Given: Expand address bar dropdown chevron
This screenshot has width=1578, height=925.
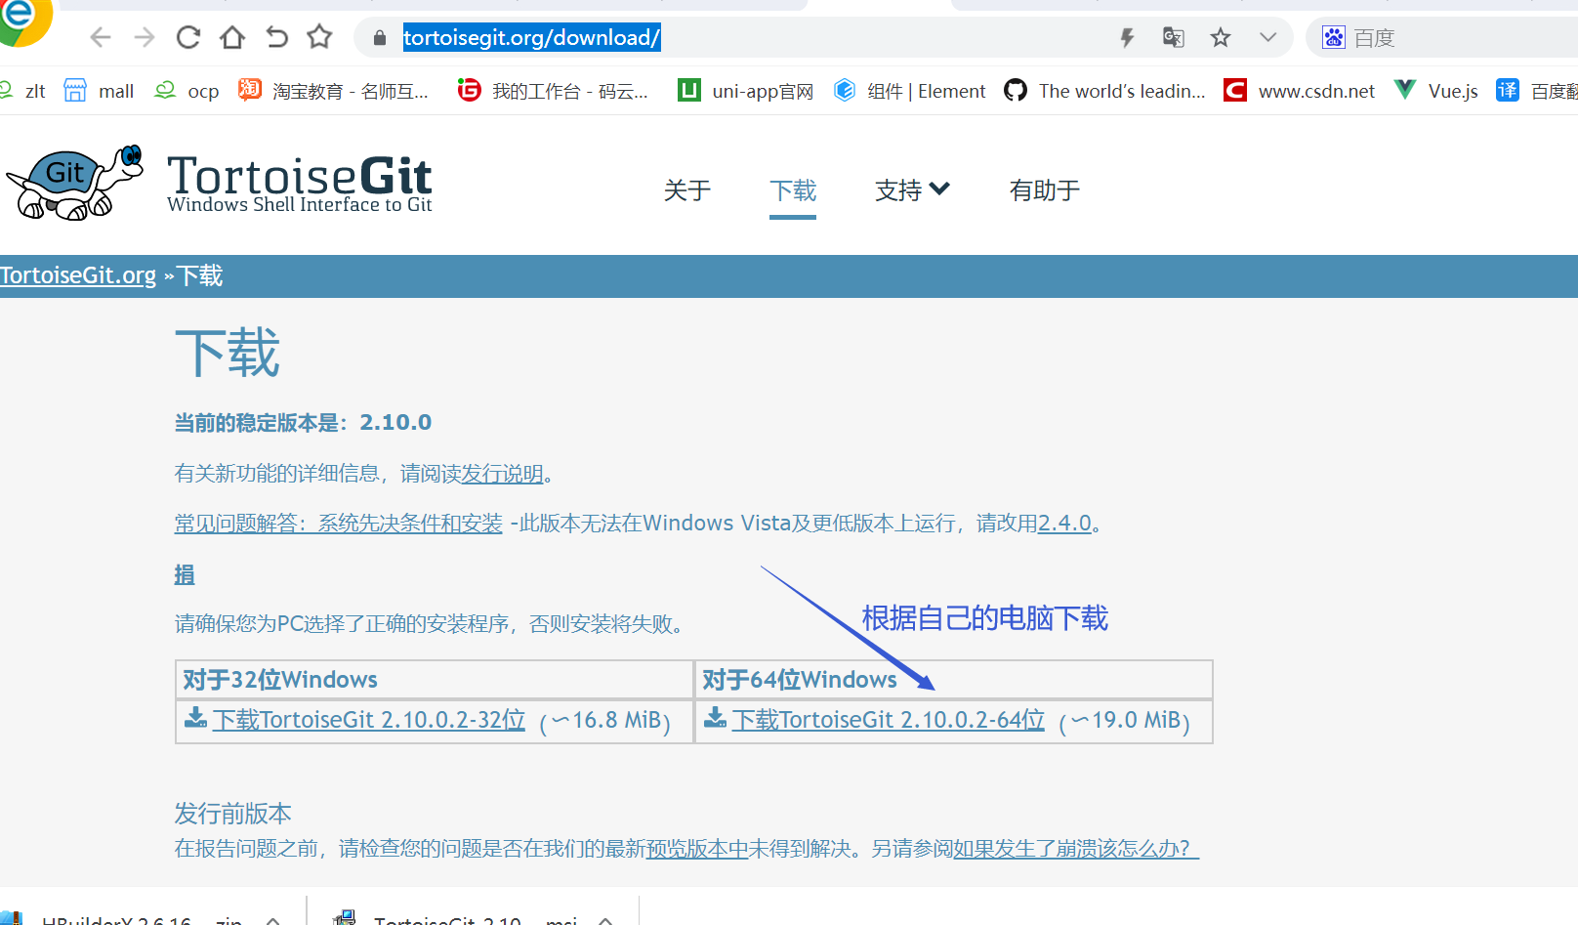Looking at the screenshot, I should (1267, 38).
